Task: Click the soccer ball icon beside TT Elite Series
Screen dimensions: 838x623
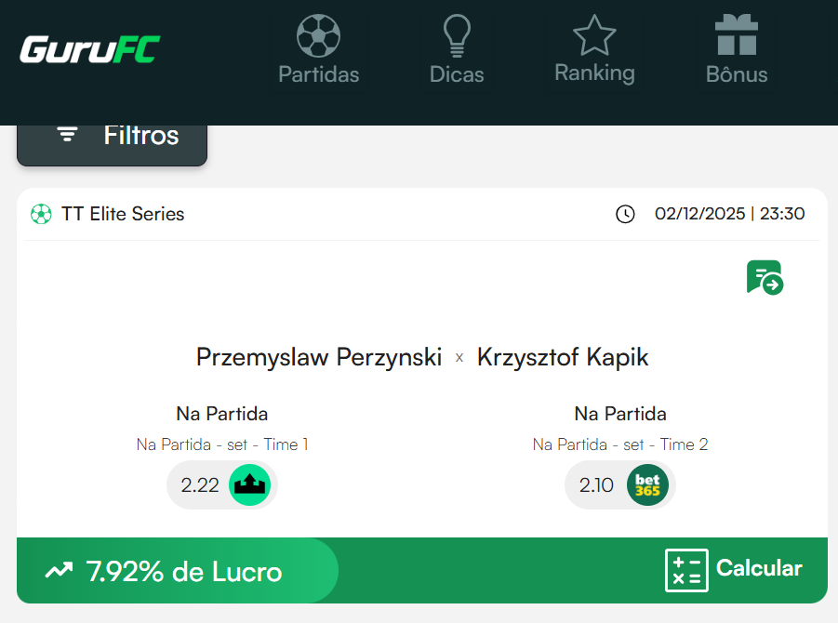Action: coord(41,214)
